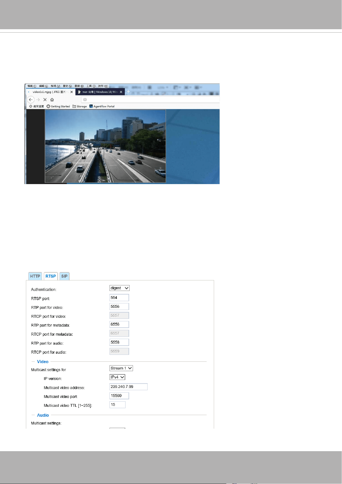Click the disabled RTCP video port 5557
Image resolution: width=342 pixels, height=484 pixels.
point(119,315)
